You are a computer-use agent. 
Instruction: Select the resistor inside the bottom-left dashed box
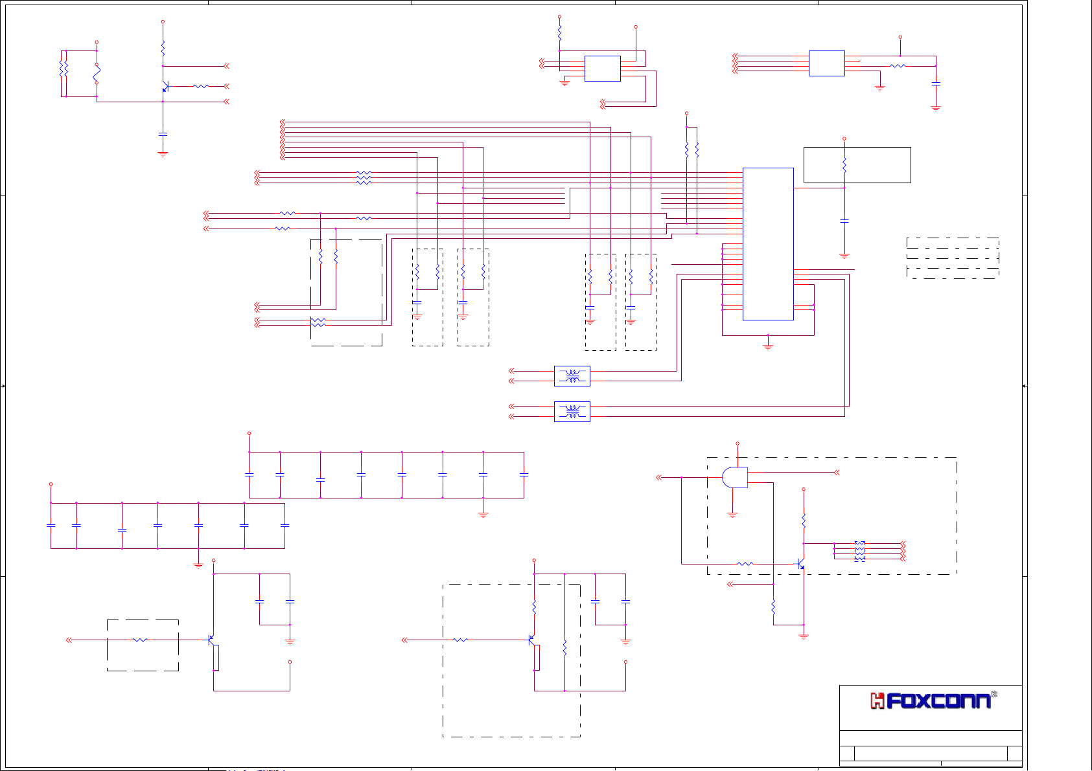[x=140, y=640]
